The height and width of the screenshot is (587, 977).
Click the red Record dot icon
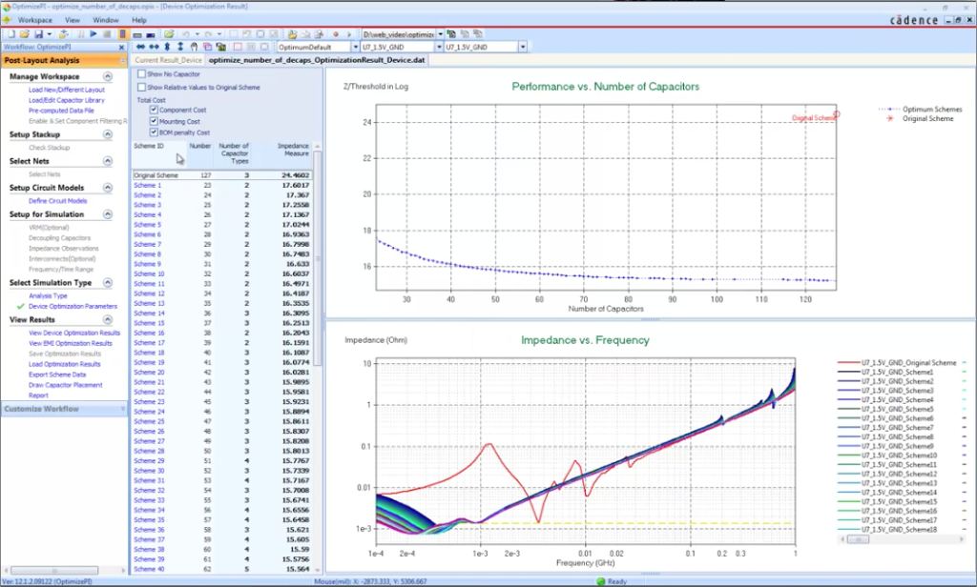[336, 34]
